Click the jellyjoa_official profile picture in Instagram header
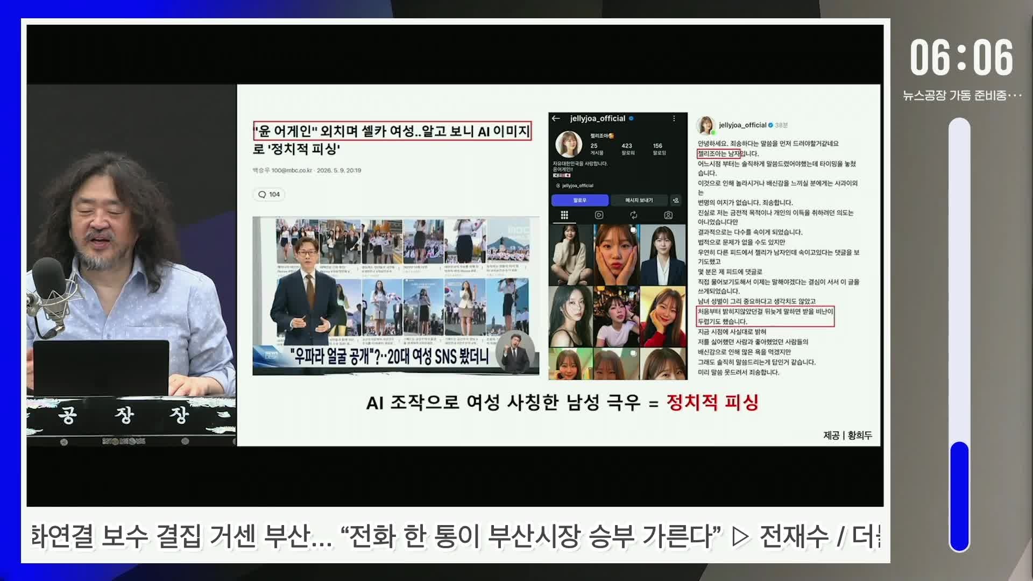 coord(569,145)
